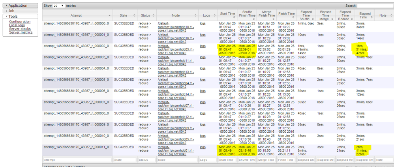This screenshot has width=394, height=167.
Task: Expand the Application section
Action: pyautogui.click(x=21, y=5)
